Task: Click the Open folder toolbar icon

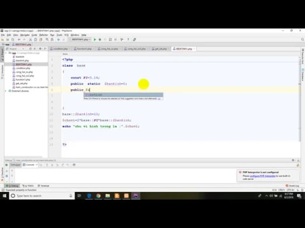Action: [x=3, y=39]
